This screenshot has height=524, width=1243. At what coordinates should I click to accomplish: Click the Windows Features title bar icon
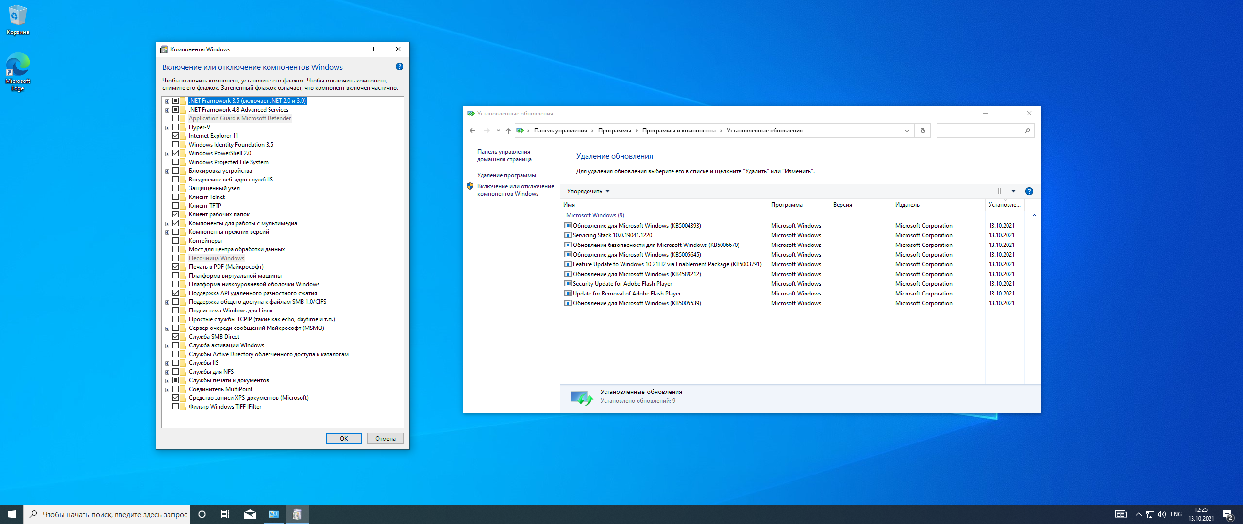(164, 49)
